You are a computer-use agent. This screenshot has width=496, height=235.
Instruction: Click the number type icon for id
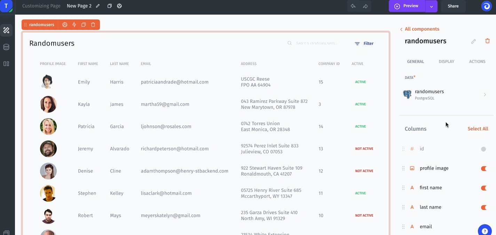412,149
